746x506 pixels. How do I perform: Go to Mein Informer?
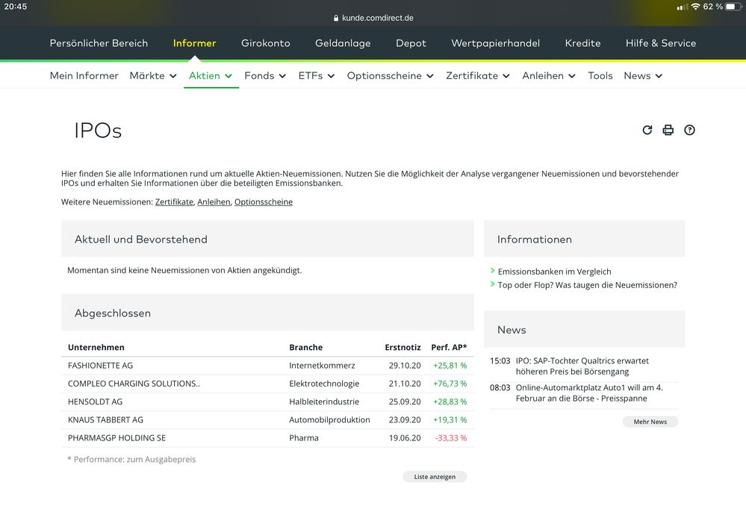point(84,75)
